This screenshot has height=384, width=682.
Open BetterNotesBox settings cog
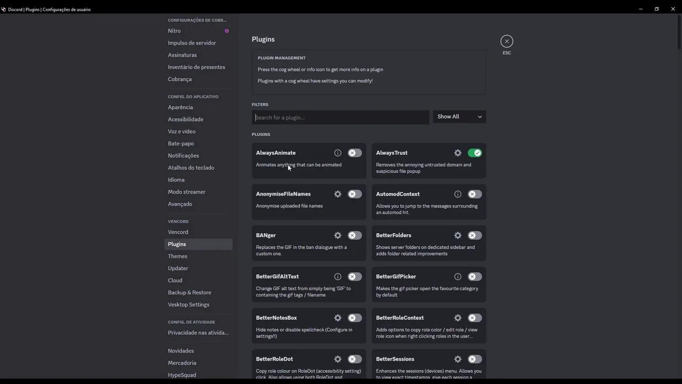point(338,318)
